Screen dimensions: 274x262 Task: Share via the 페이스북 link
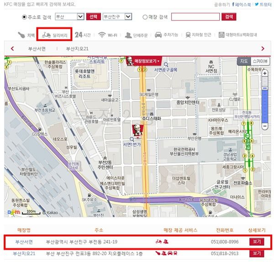pyautogui.click(x=241, y=5)
